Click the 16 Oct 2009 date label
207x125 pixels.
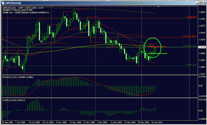click(34, 122)
